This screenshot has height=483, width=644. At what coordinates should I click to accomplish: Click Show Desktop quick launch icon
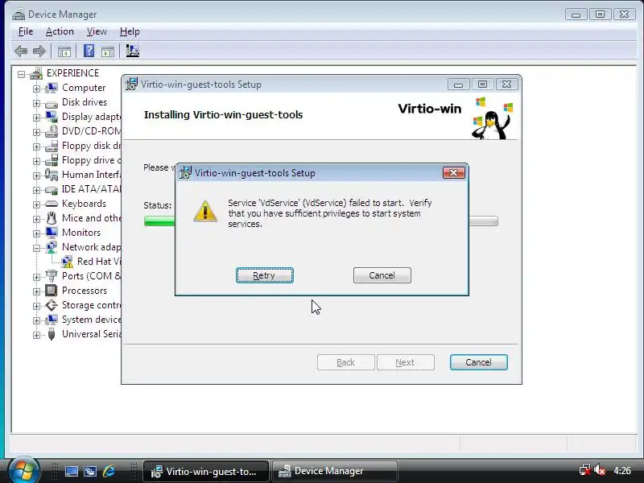click(x=72, y=471)
